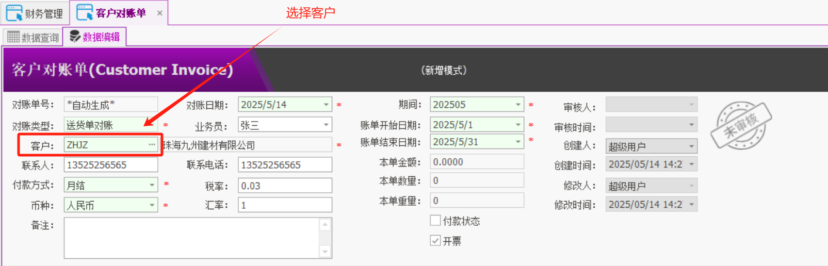Click the 本单数量 field

477,180
